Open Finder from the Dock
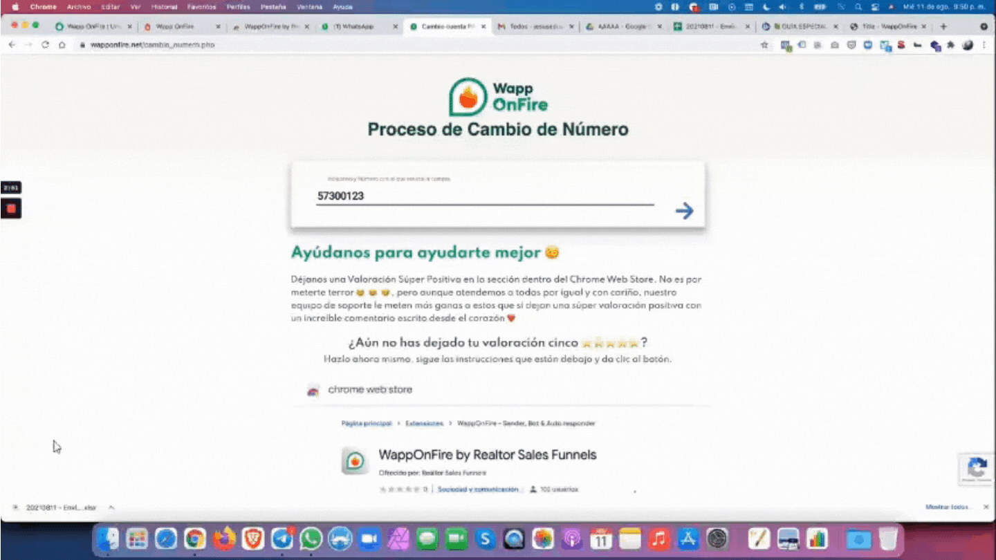The height and width of the screenshot is (560, 996). point(107,539)
